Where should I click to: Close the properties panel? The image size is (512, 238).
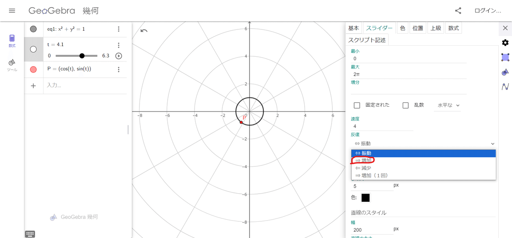click(x=505, y=28)
